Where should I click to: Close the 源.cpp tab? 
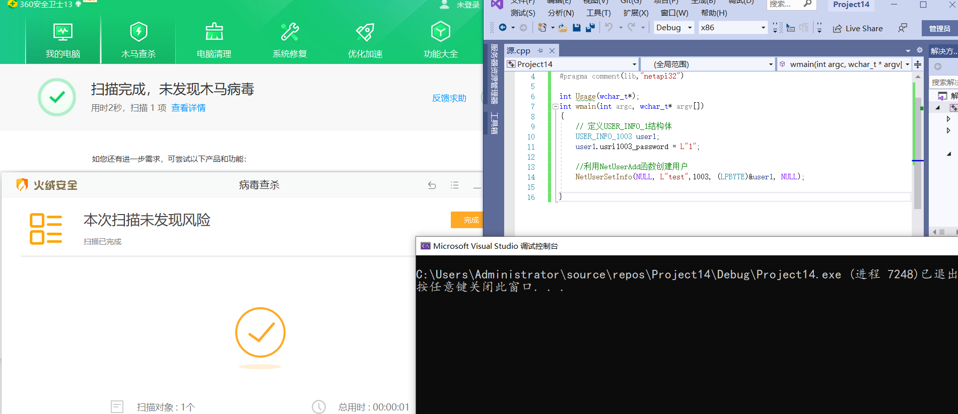552,51
